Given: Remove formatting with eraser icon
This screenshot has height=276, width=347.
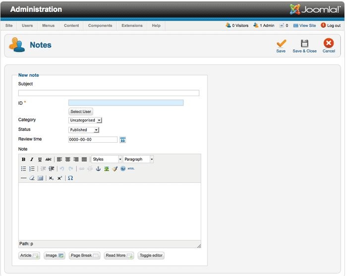Looking at the screenshot, I should (32, 178).
